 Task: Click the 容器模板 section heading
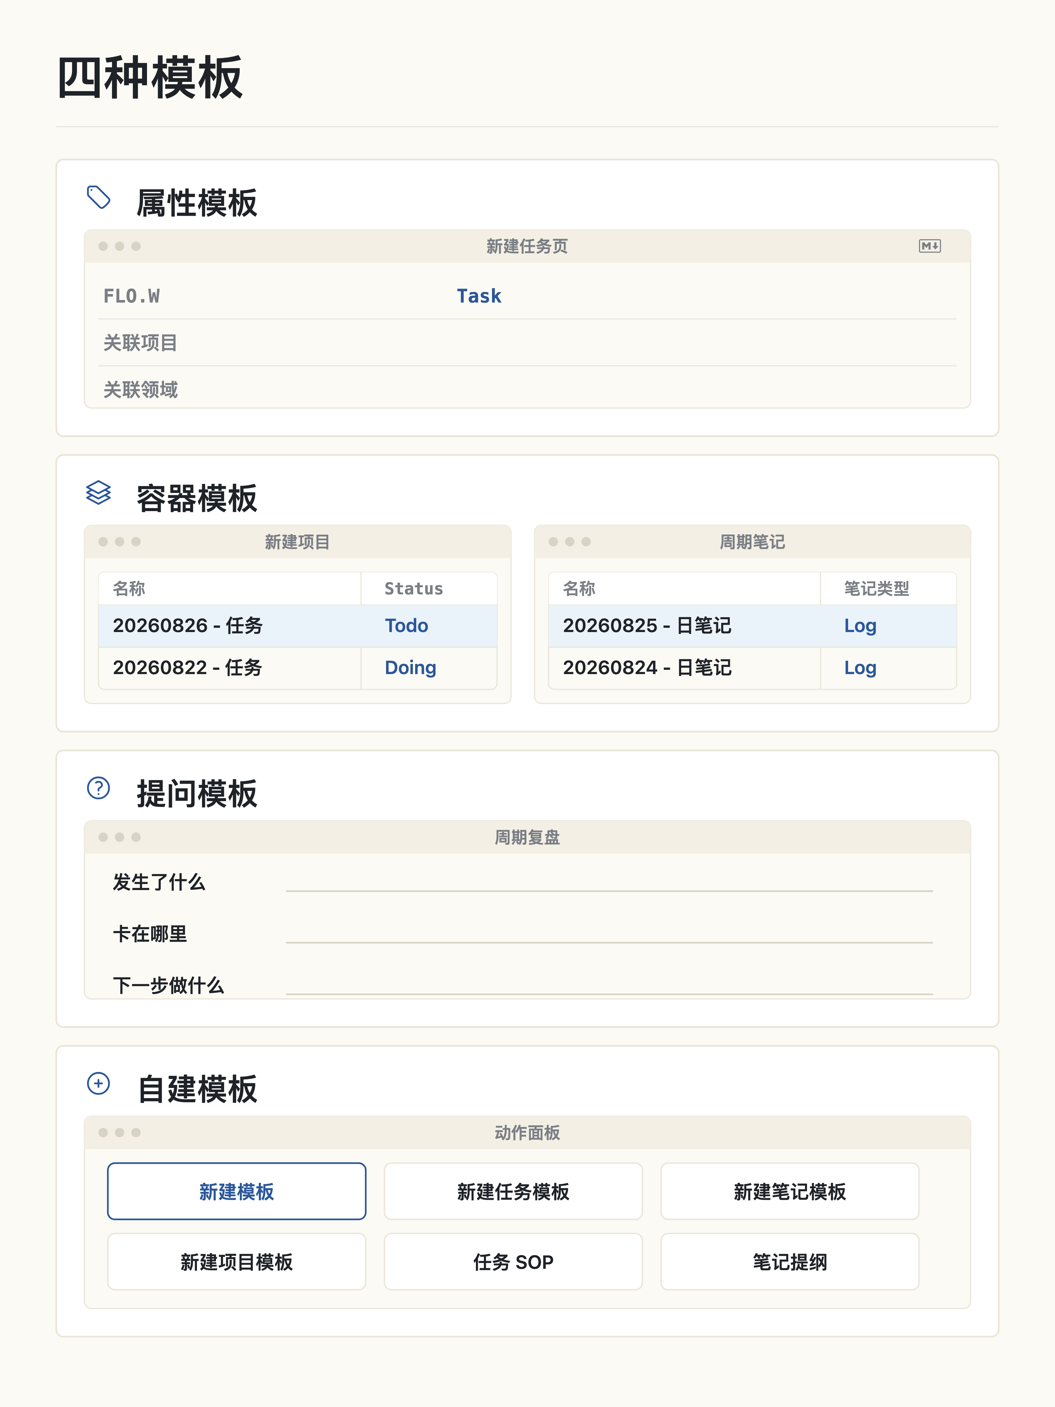pyautogui.click(x=197, y=498)
